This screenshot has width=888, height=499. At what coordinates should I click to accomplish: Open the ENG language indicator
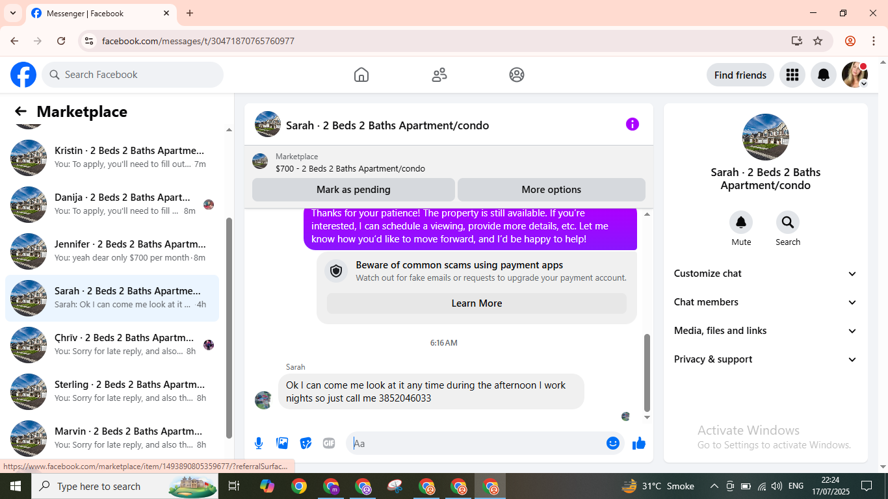tap(796, 486)
